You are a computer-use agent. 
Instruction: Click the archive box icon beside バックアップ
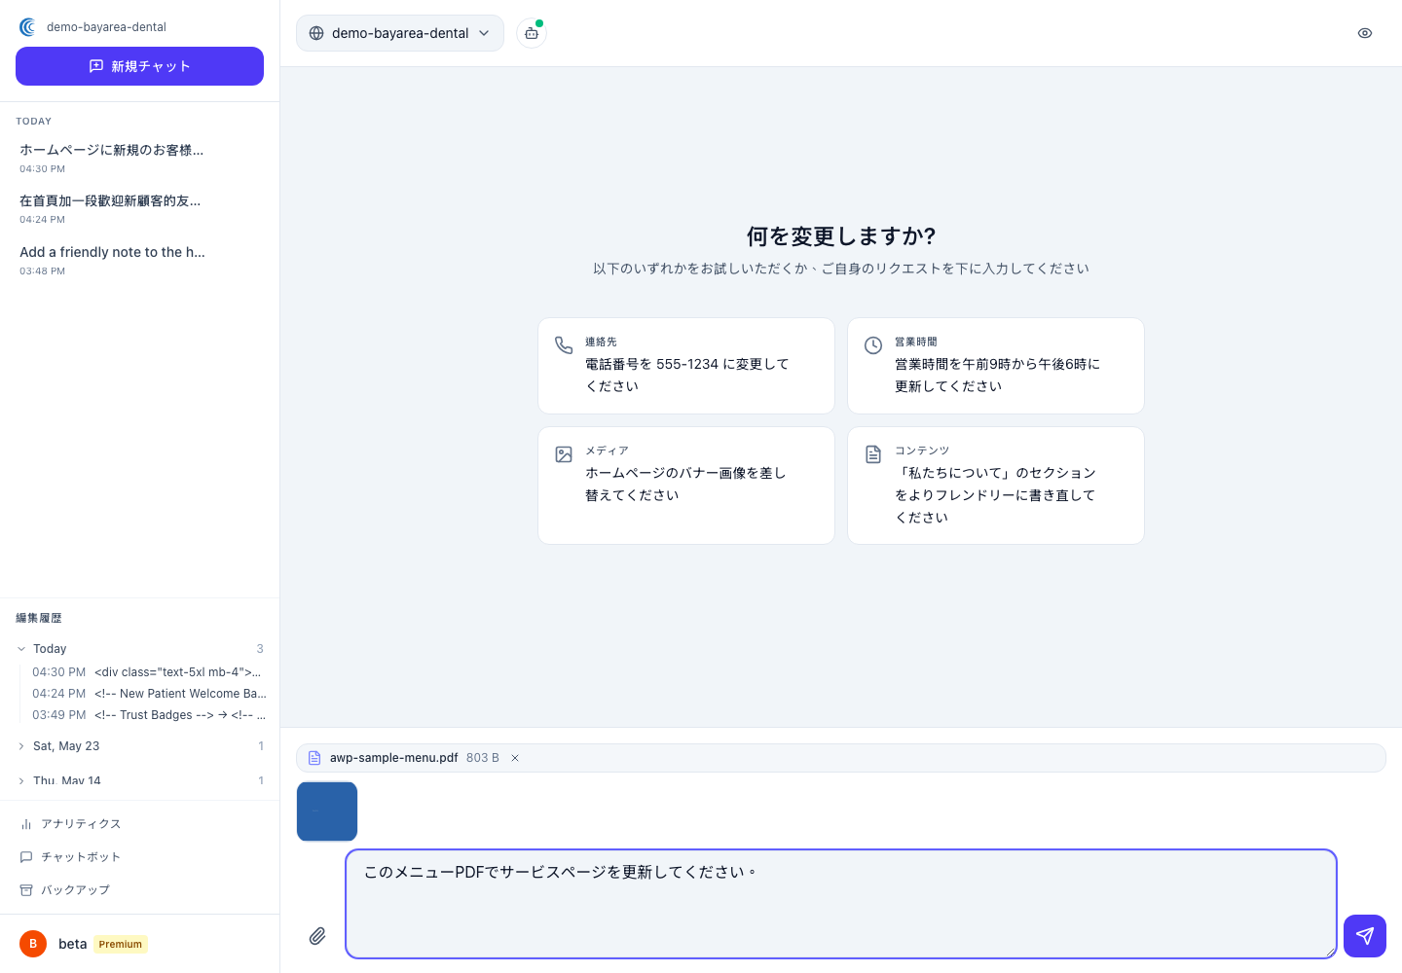coord(26,890)
